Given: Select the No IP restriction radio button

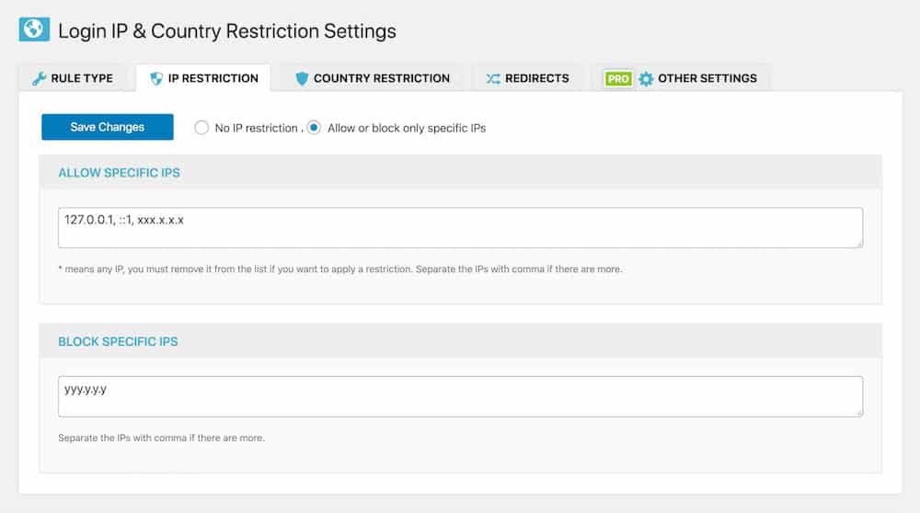Looking at the screenshot, I should click(x=201, y=128).
